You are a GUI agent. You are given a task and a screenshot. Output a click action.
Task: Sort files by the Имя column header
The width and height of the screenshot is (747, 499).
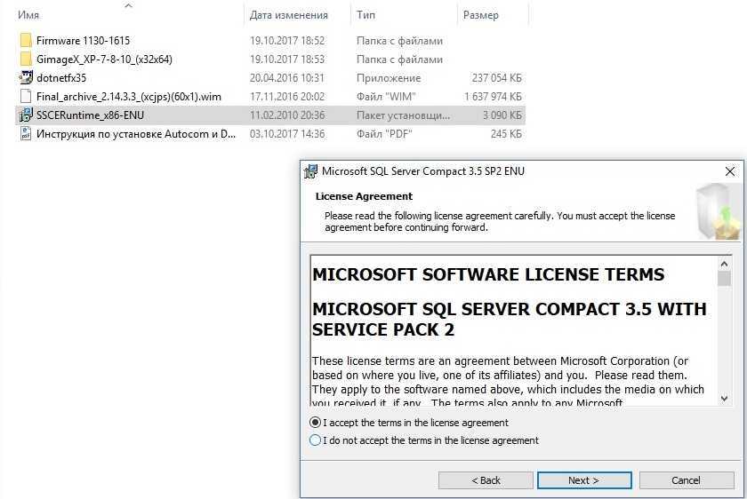click(28, 15)
